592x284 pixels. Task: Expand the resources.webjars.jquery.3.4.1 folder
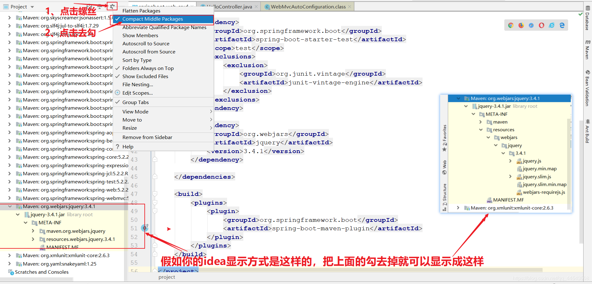tap(33, 239)
